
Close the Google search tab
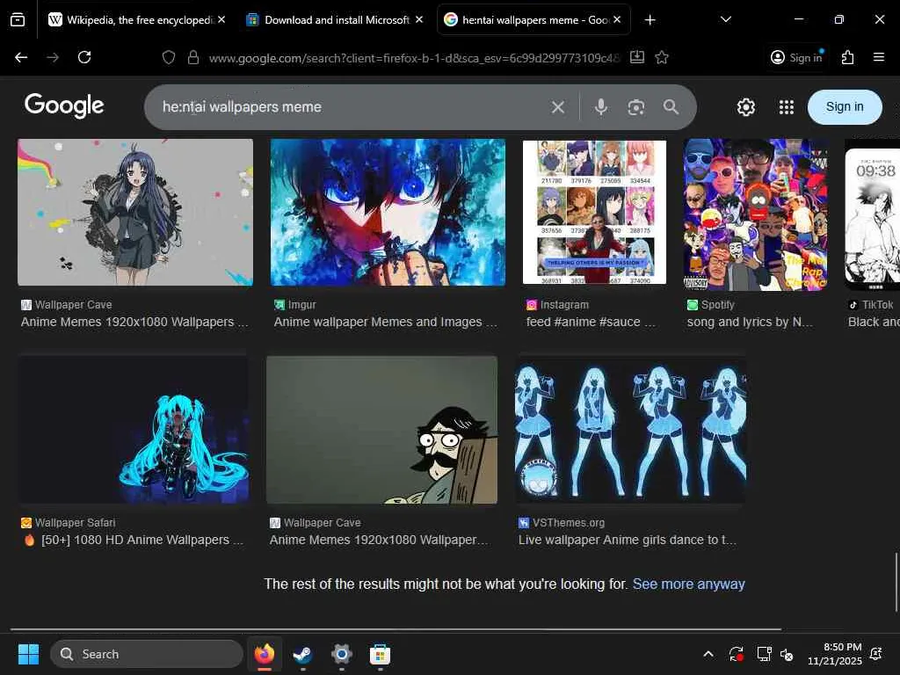[x=617, y=19]
